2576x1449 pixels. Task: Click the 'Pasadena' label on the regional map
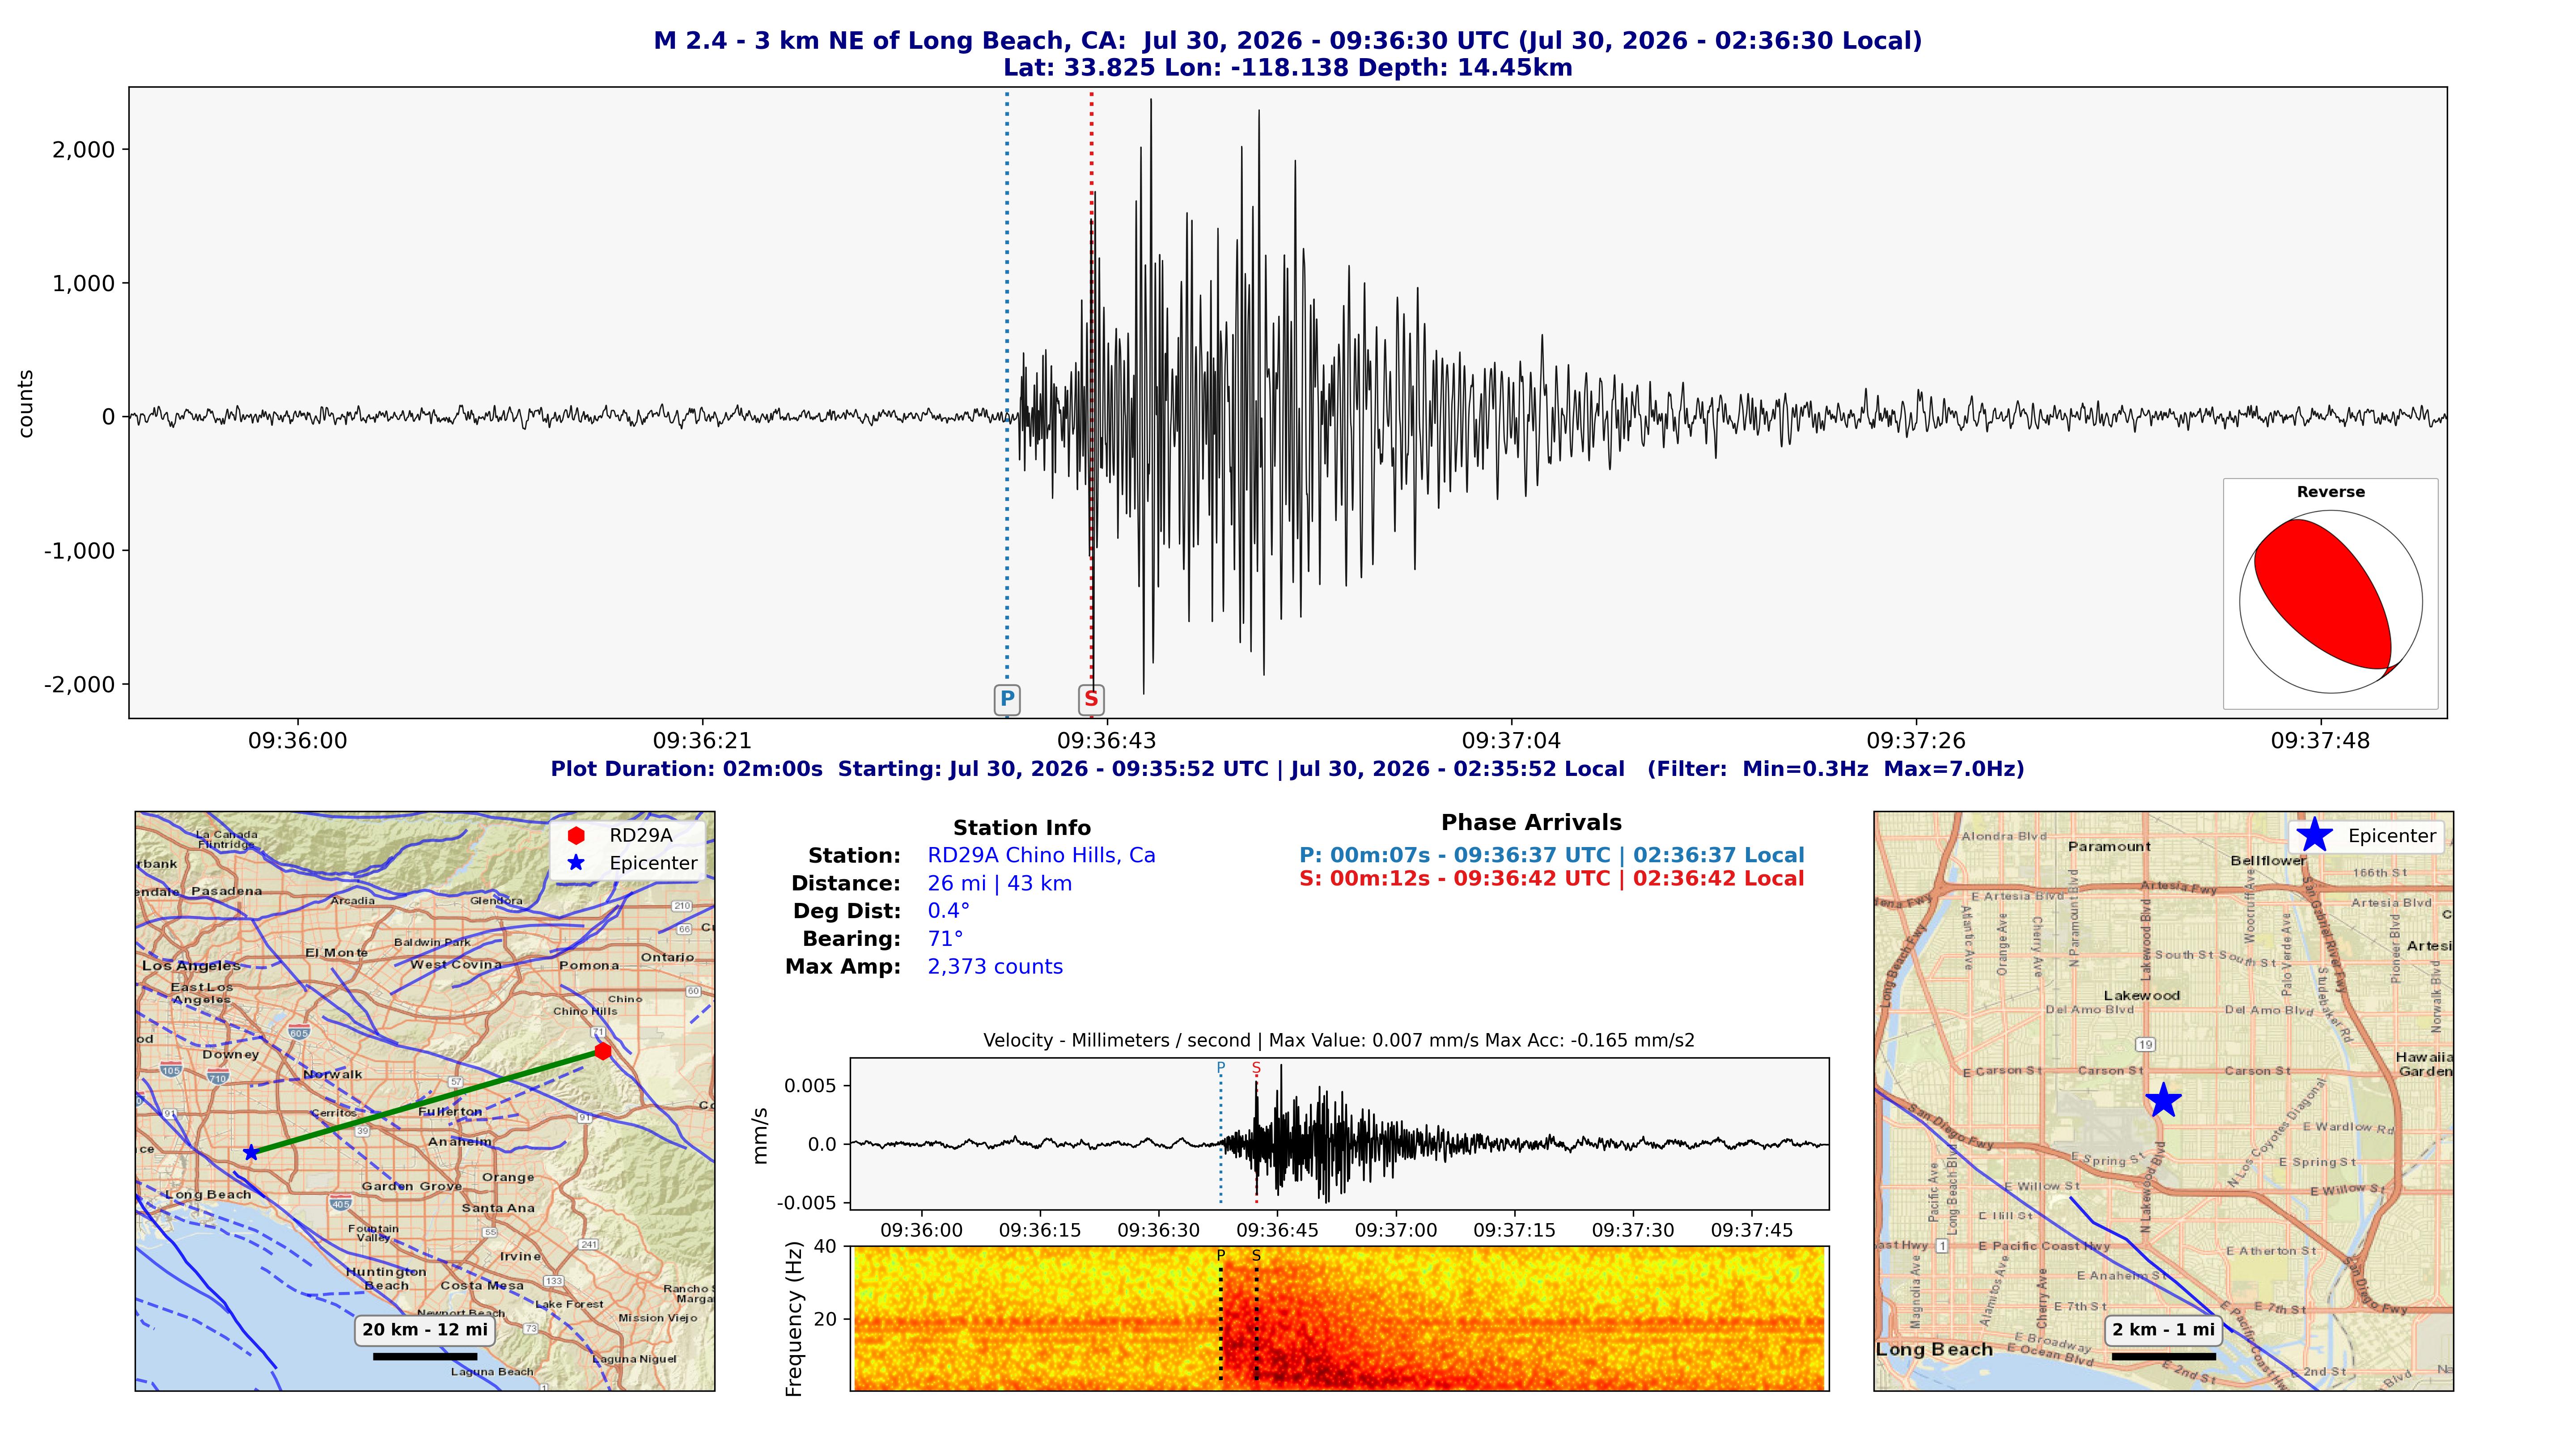(x=227, y=891)
